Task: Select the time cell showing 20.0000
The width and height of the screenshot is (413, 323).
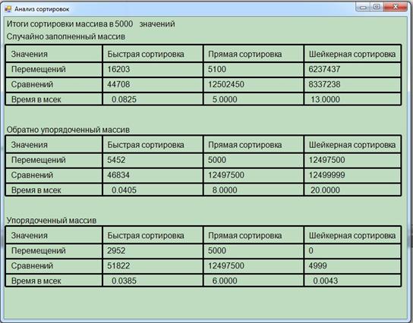Action: click(352, 190)
